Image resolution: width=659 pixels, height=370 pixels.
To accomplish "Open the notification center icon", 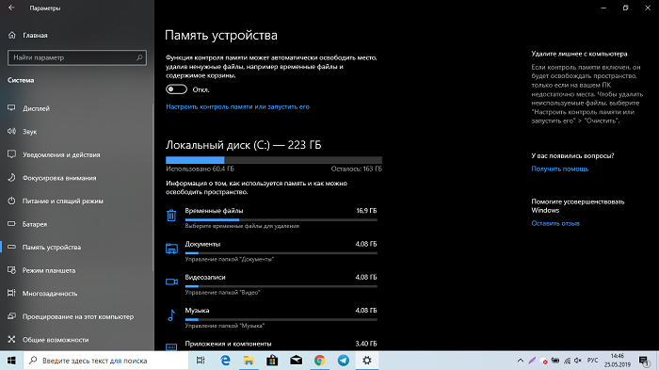I will pyautogui.click(x=644, y=361).
